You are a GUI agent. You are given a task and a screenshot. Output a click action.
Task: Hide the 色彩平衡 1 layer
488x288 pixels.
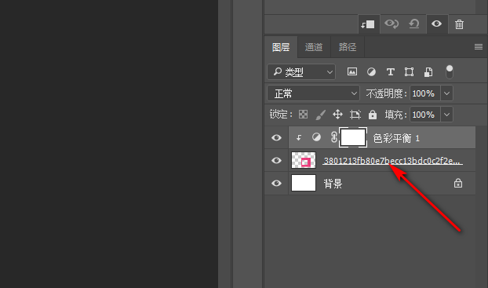[x=276, y=137]
